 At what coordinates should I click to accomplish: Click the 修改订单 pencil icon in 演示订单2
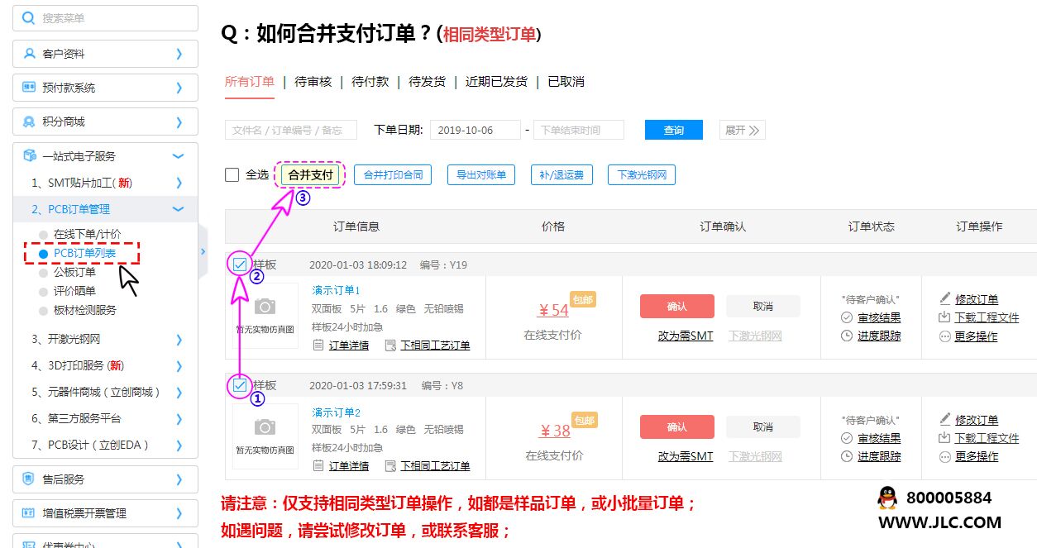[945, 419]
